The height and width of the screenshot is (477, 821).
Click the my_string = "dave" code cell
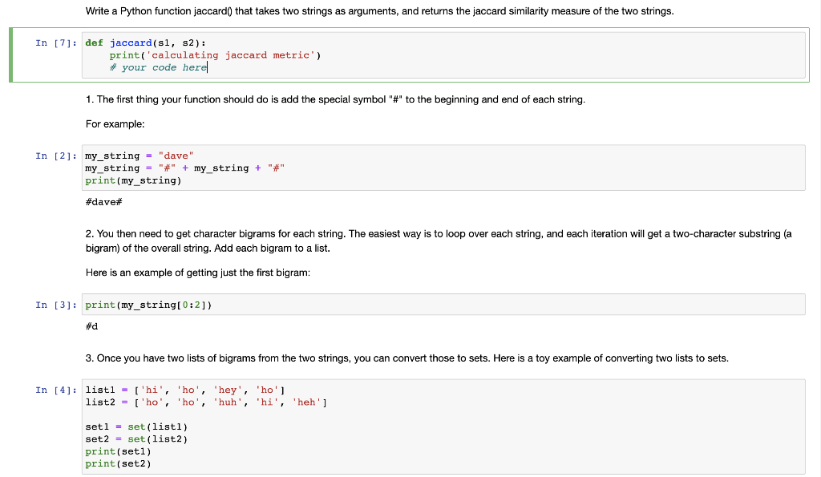[443, 168]
